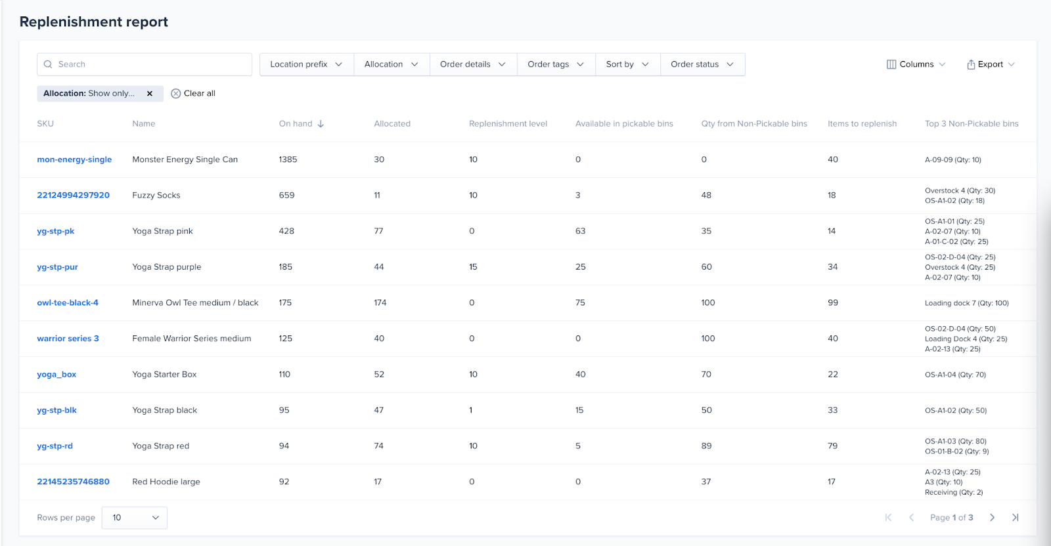Expand the Order status filter

click(702, 64)
